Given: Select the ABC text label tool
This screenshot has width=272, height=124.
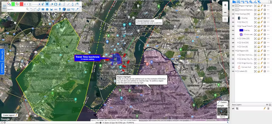Looking at the screenshot, I should (x=56, y=9).
